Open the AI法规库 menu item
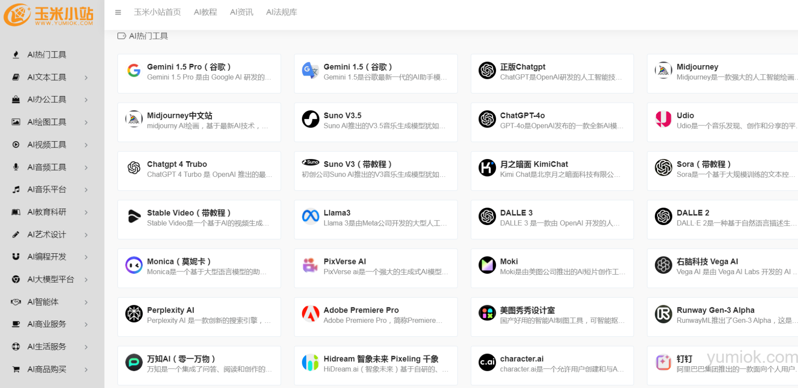This screenshot has width=798, height=388. [x=282, y=12]
